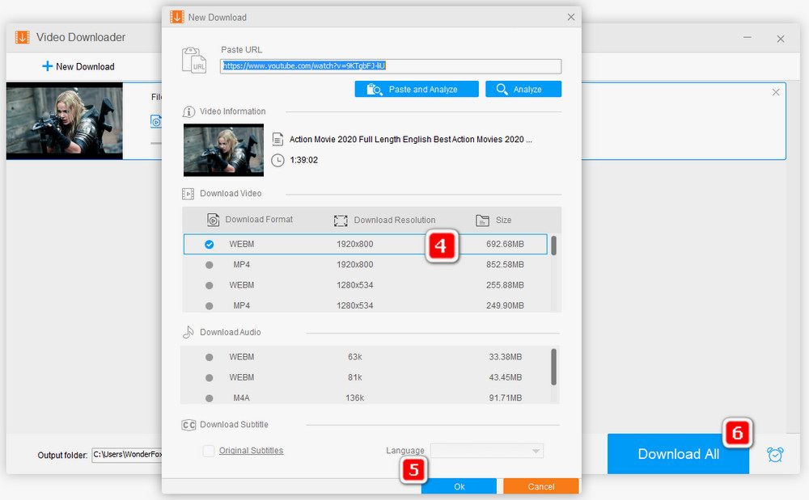Click Cancel to dismiss the New Download dialog
The width and height of the screenshot is (809, 500).
click(x=540, y=486)
